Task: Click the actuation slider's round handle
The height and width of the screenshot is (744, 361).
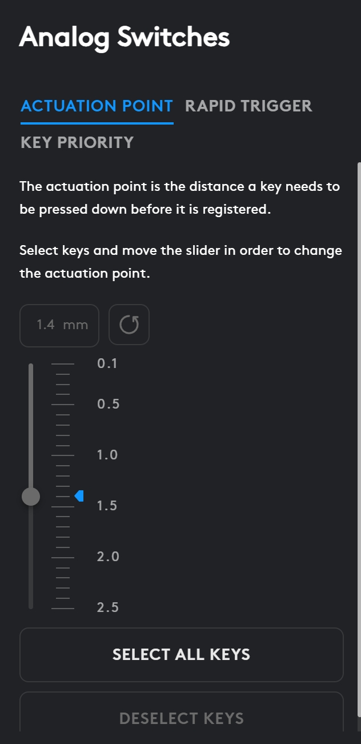Action: pyautogui.click(x=31, y=497)
